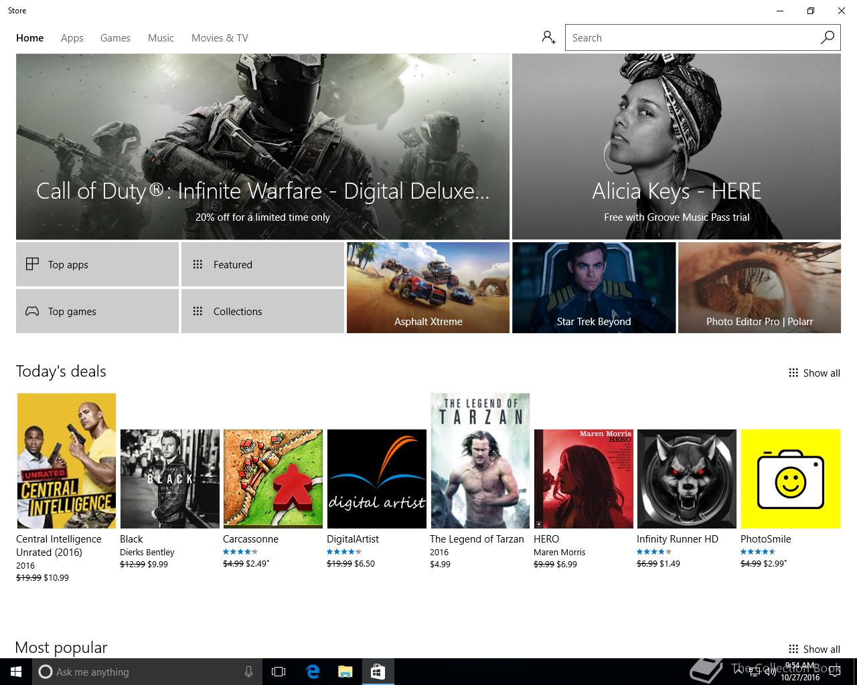Click the Carcassonne title text
857x685 pixels.
click(250, 539)
